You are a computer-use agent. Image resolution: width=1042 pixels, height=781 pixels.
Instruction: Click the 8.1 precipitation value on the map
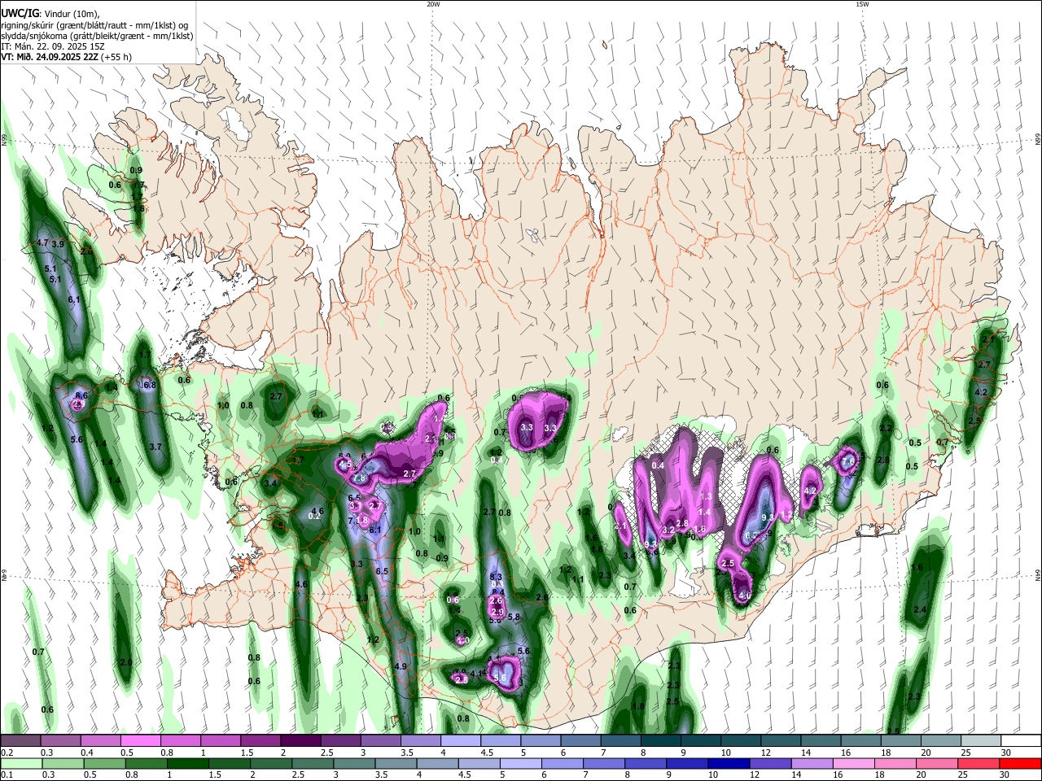pos(375,530)
